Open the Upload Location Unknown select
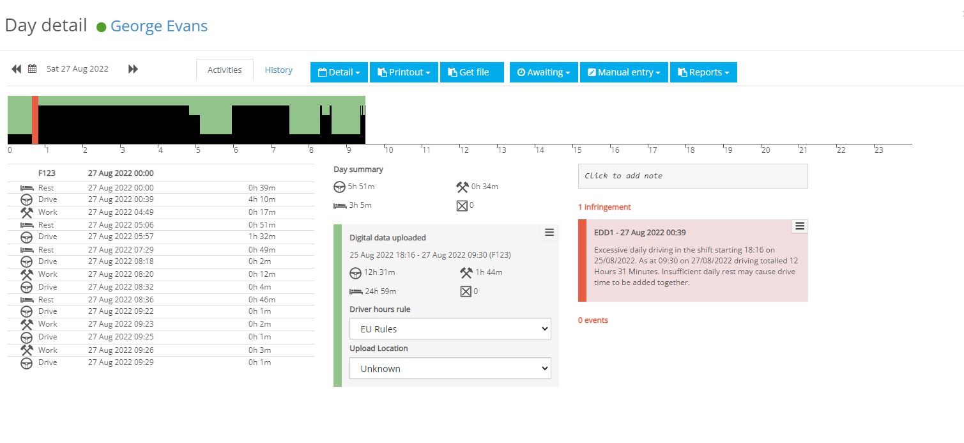Screen dimensions: 964x443 (450, 368)
